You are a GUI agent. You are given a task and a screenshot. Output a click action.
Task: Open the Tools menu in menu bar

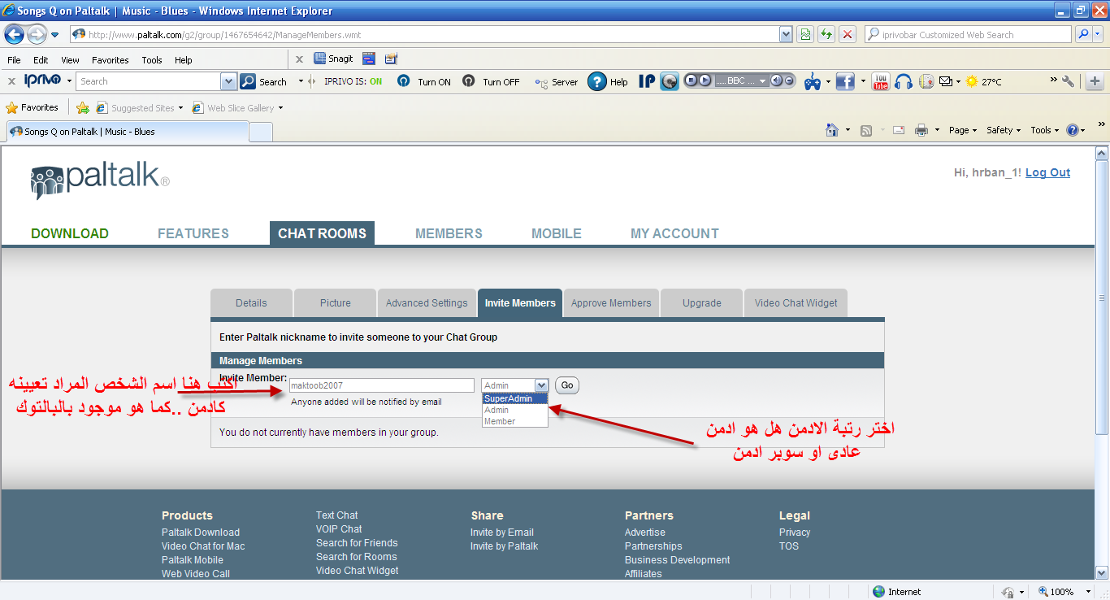(152, 60)
